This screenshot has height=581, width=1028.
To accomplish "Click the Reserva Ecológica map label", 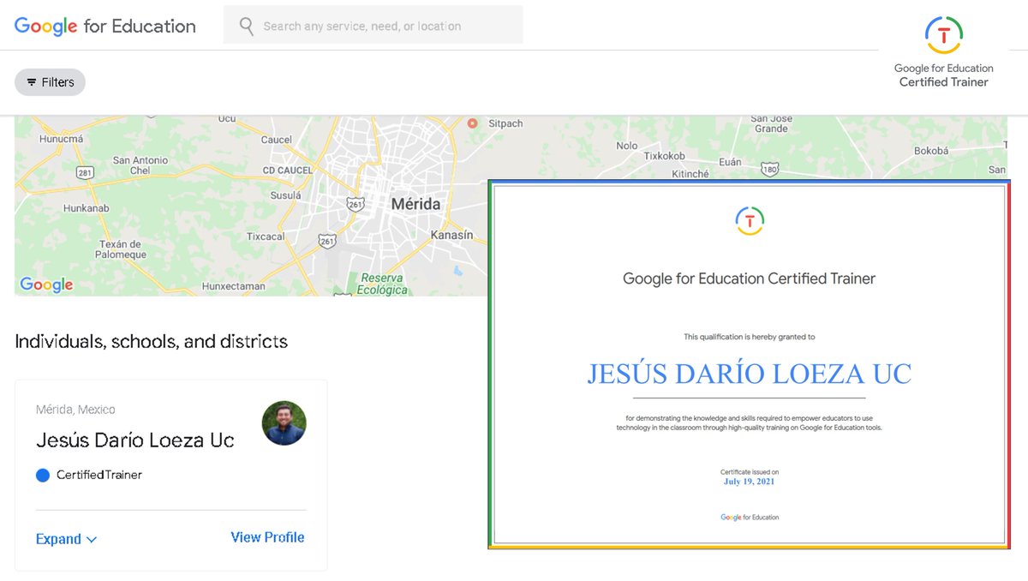I will (x=383, y=284).
